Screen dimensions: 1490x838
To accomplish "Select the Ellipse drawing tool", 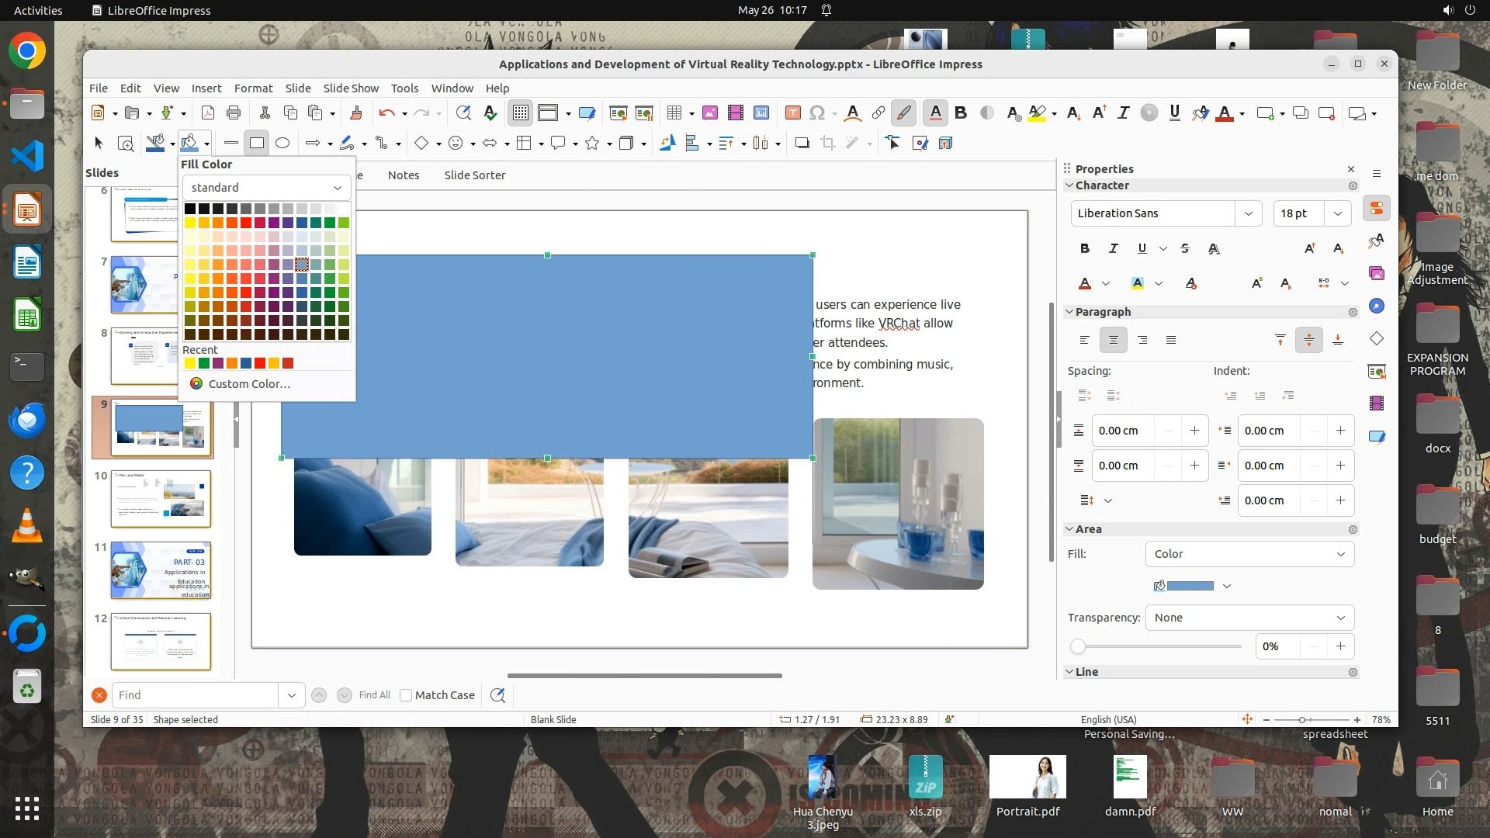I will click(282, 143).
